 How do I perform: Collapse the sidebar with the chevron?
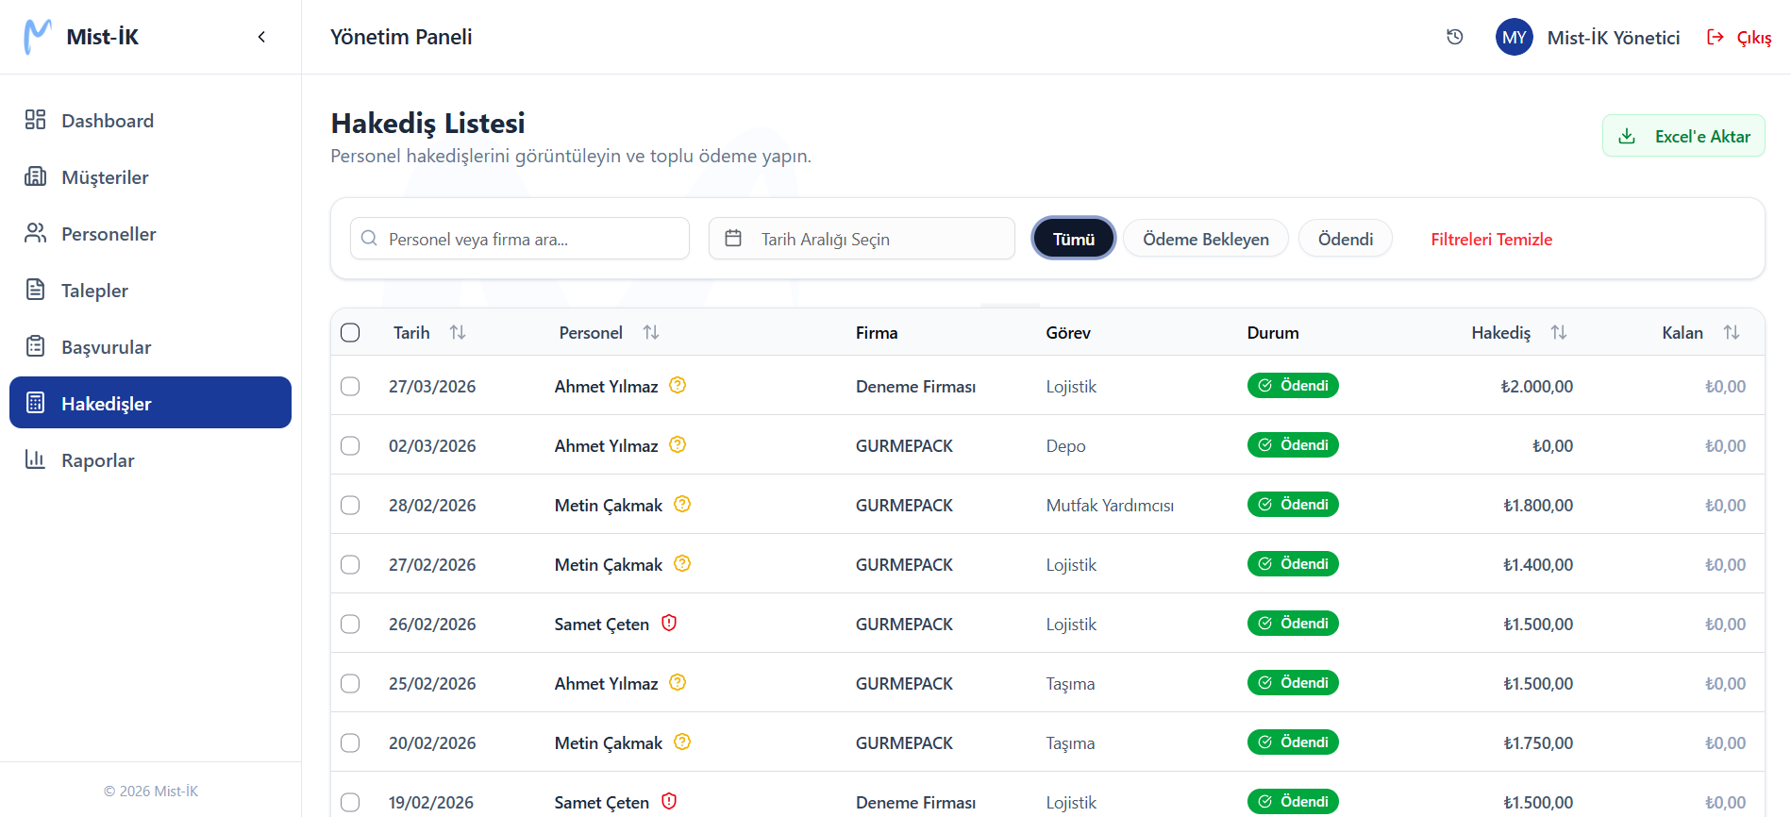point(261,37)
